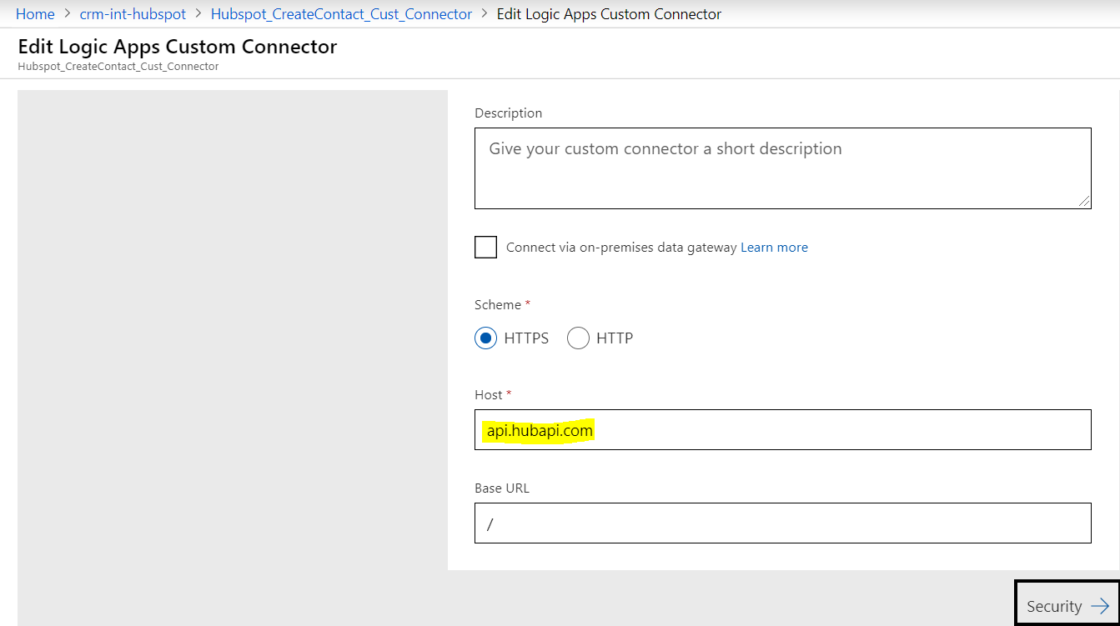Click the Learn more link
Image resolution: width=1120 pixels, height=626 pixels.
click(774, 247)
